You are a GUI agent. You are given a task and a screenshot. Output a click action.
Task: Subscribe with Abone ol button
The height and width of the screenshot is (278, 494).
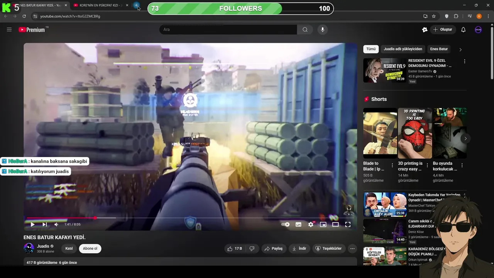[90, 249]
